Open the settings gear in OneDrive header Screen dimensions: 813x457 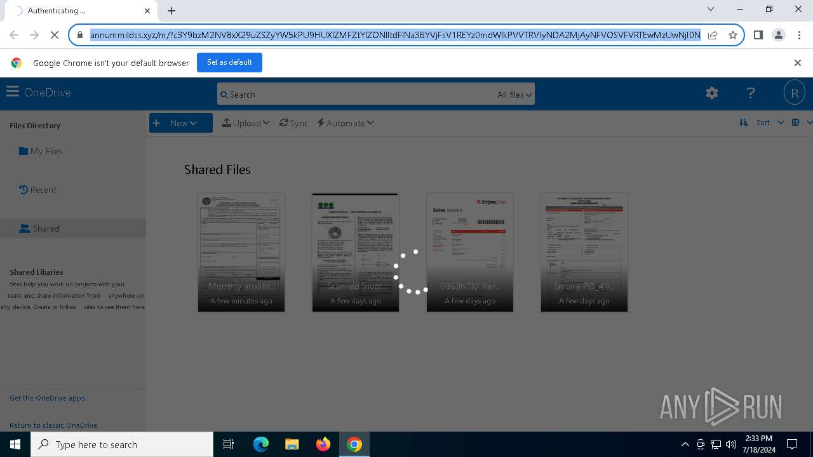pos(712,93)
